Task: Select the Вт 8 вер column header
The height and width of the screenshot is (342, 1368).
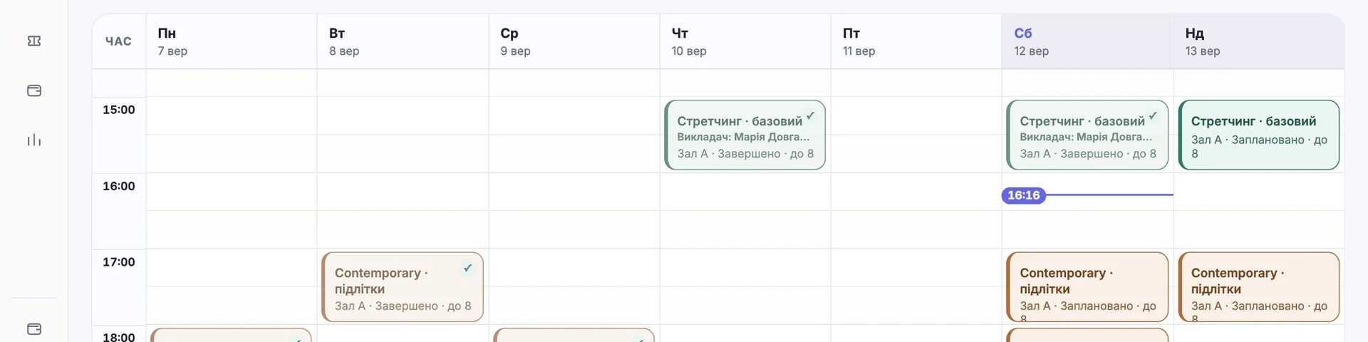Action: pos(403,41)
